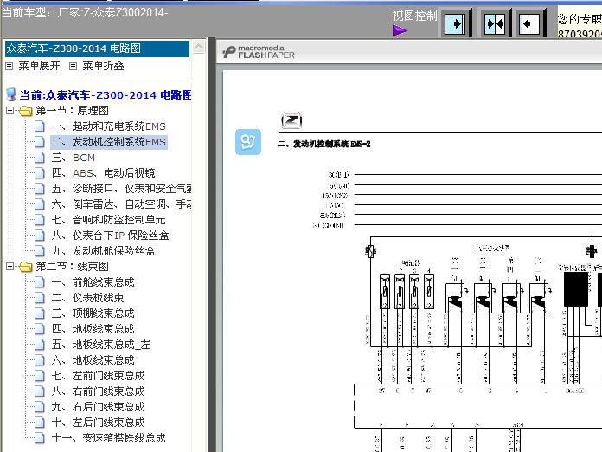Click the sidebar scroll up arrow
This screenshot has height=452, width=602.
[x=198, y=47]
